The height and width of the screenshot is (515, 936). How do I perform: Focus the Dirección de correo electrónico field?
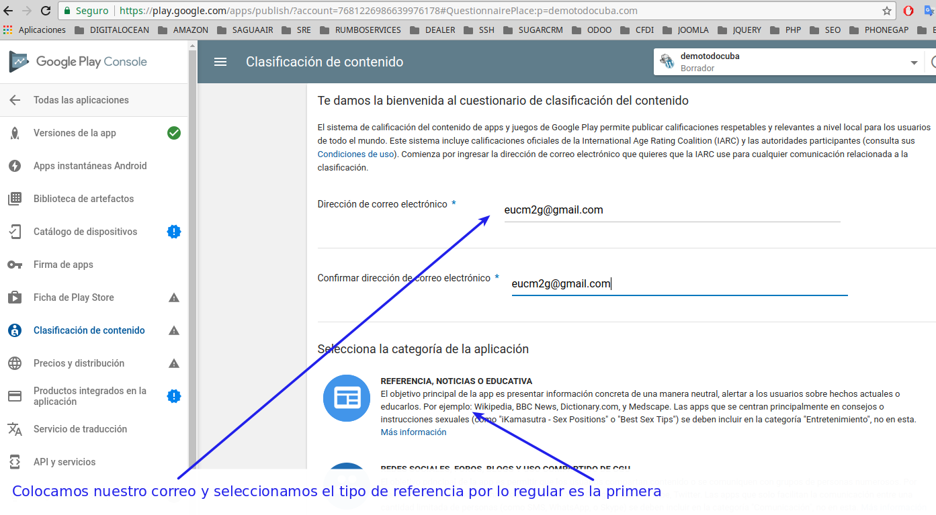tap(672, 210)
